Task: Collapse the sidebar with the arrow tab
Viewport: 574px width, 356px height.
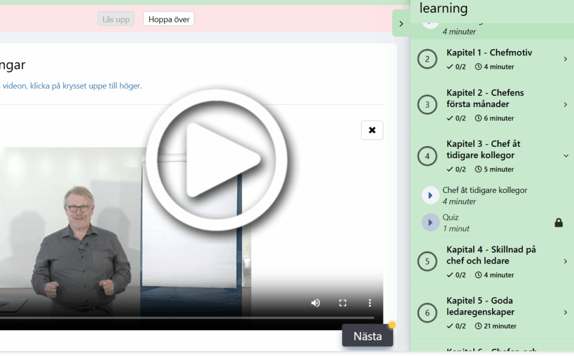Action: coord(401,24)
